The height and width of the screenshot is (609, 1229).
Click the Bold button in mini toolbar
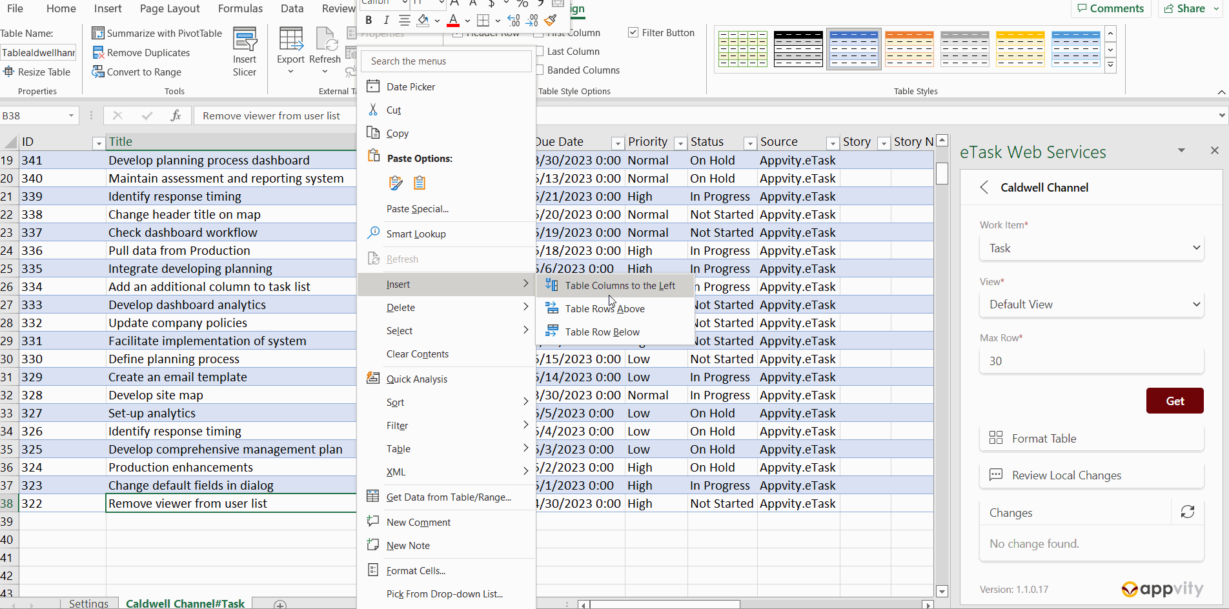(x=369, y=21)
